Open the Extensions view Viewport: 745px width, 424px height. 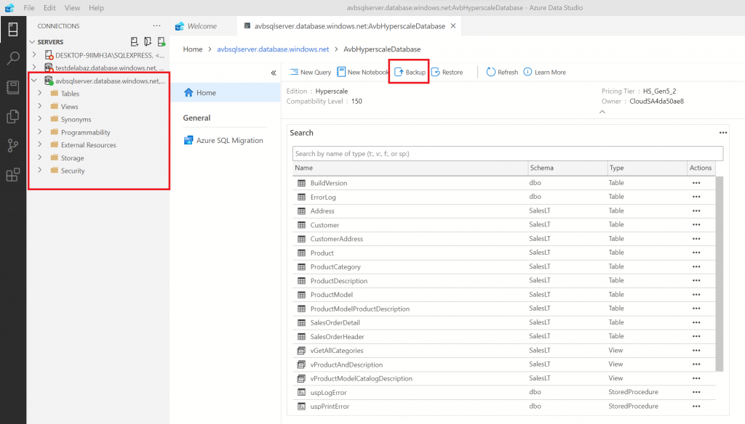click(13, 174)
